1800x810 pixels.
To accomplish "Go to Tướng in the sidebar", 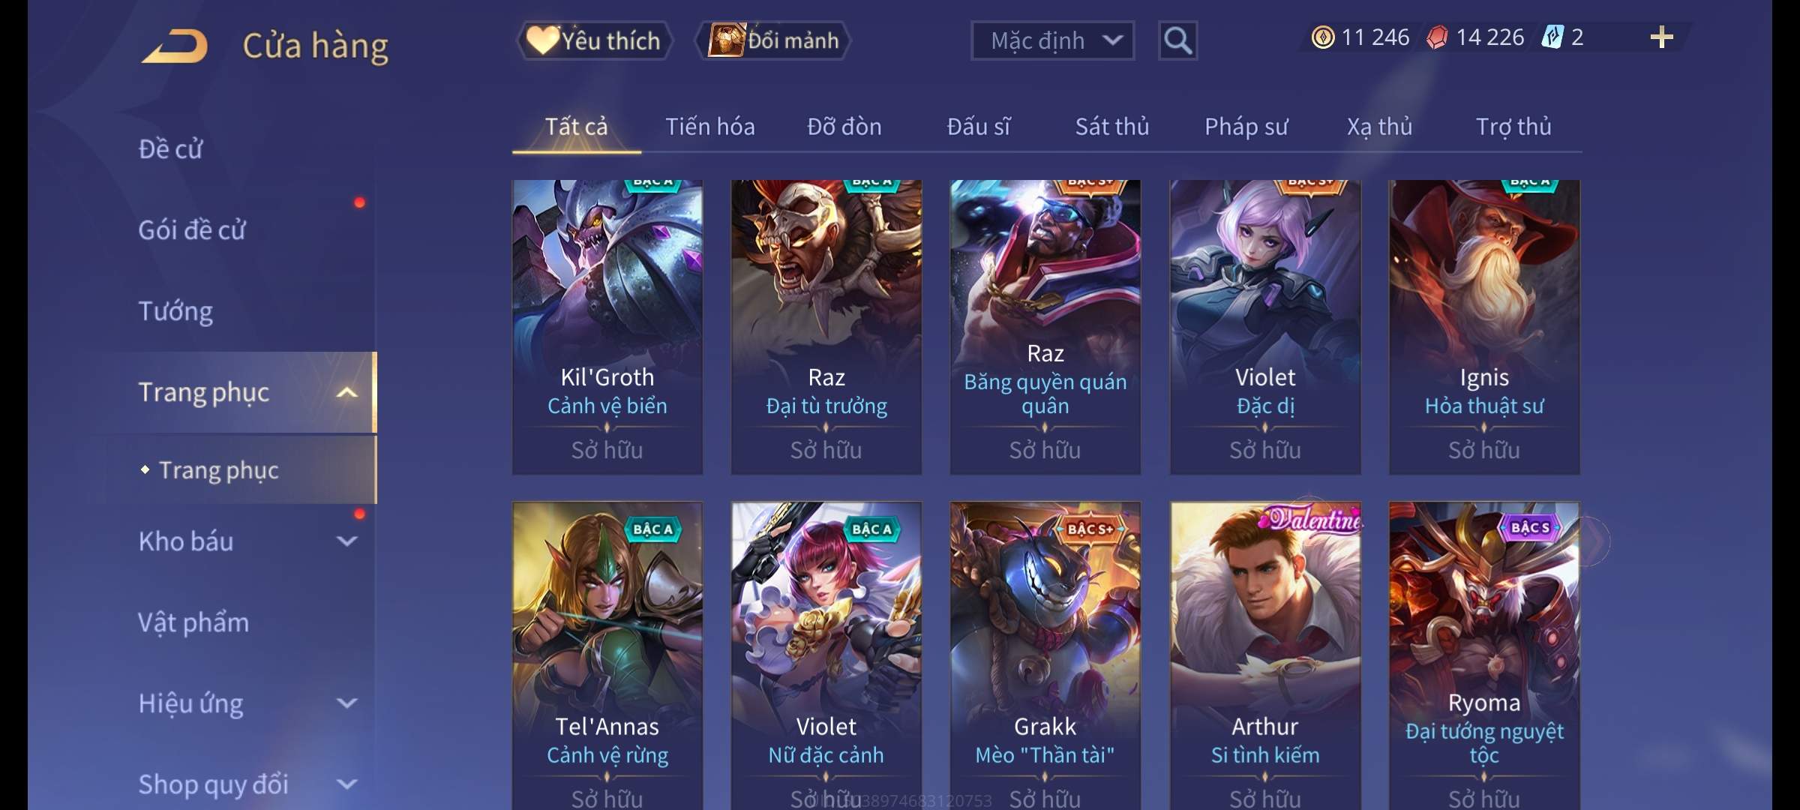I will click(x=175, y=311).
